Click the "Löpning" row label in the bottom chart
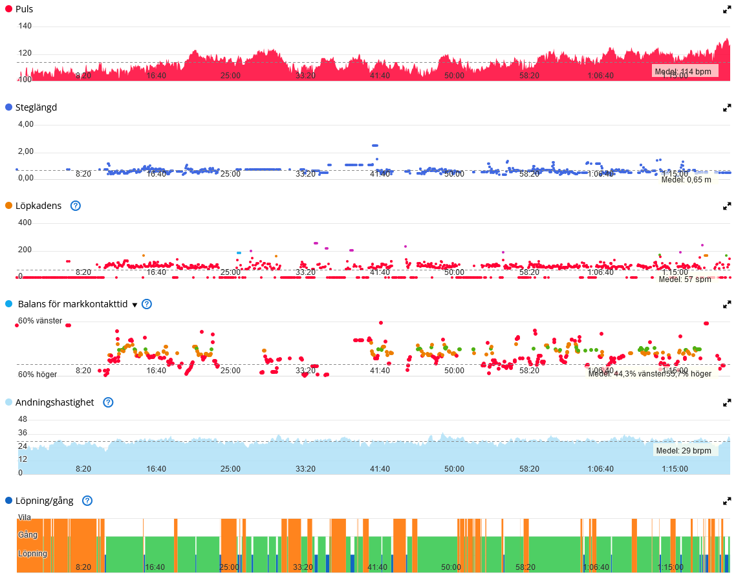 [32, 554]
